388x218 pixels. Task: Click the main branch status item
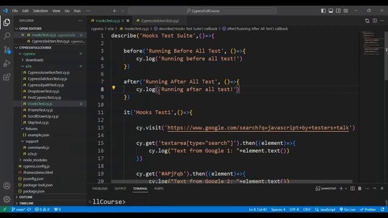(x=18, y=210)
